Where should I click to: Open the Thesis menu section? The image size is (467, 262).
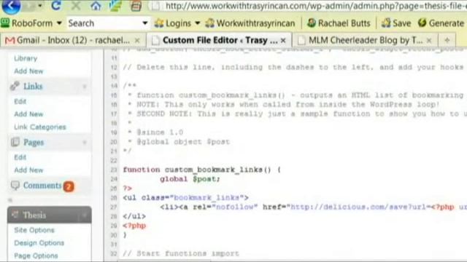tap(34, 215)
